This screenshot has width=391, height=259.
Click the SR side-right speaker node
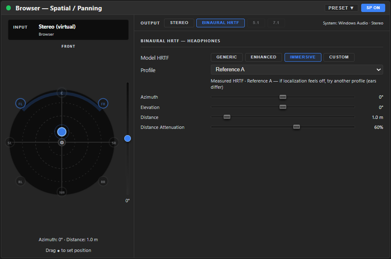[x=114, y=143]
